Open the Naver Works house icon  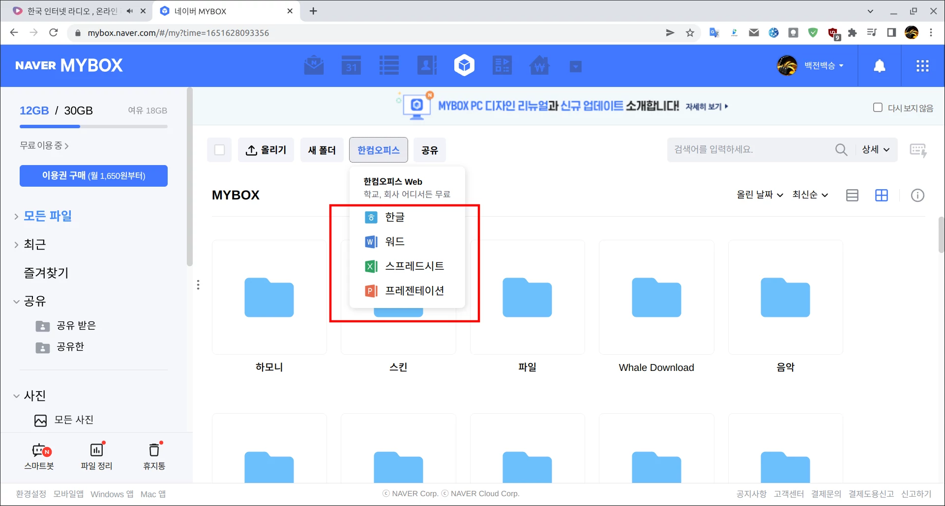point(539,65)
